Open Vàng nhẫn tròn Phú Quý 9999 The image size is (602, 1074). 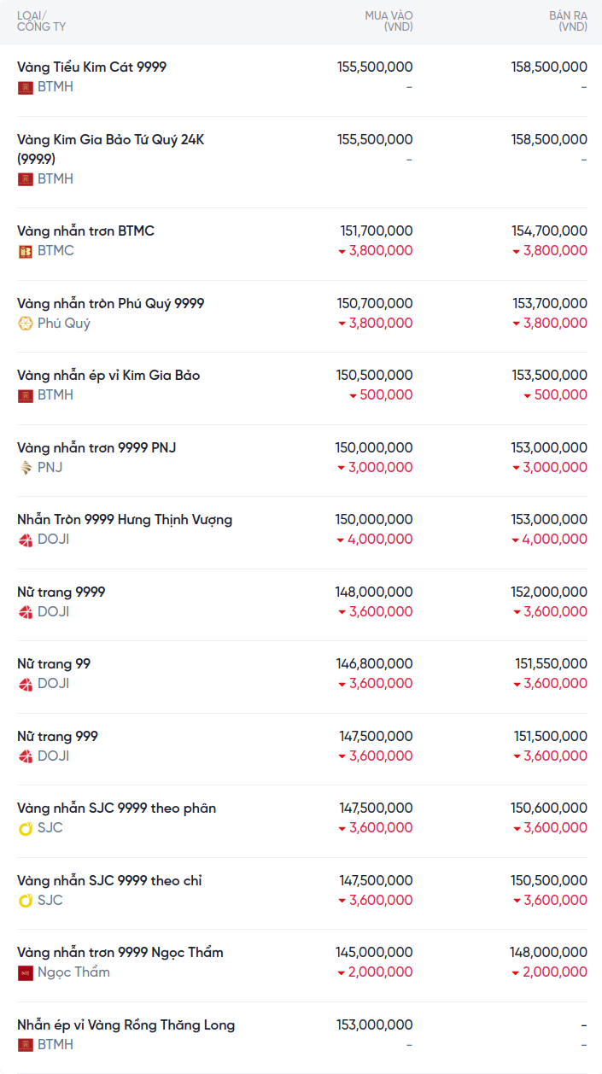[x=110, y=304]
